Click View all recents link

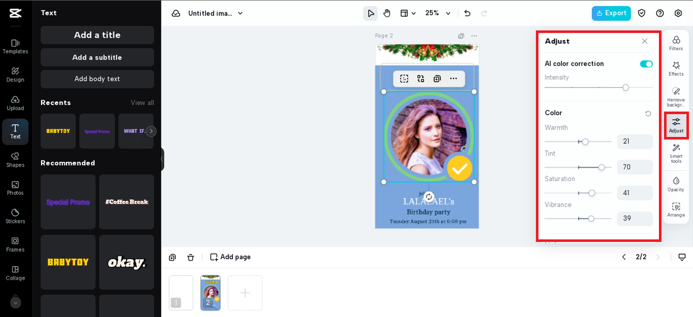[142, 103]
